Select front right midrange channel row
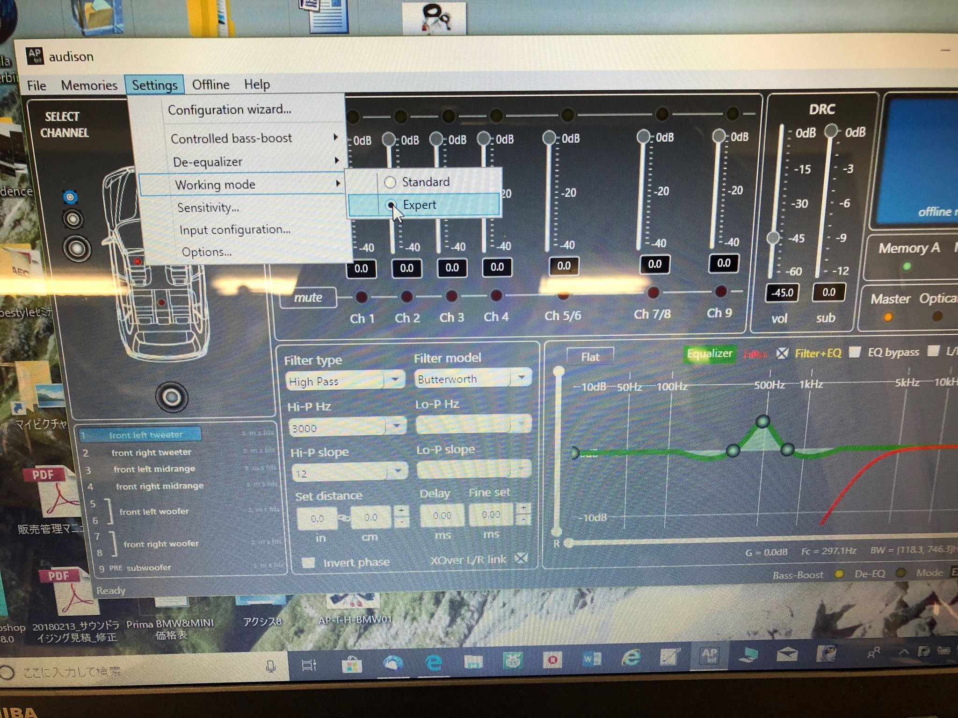The height and width of the screenshot is (718, 958). pos(160,486)
